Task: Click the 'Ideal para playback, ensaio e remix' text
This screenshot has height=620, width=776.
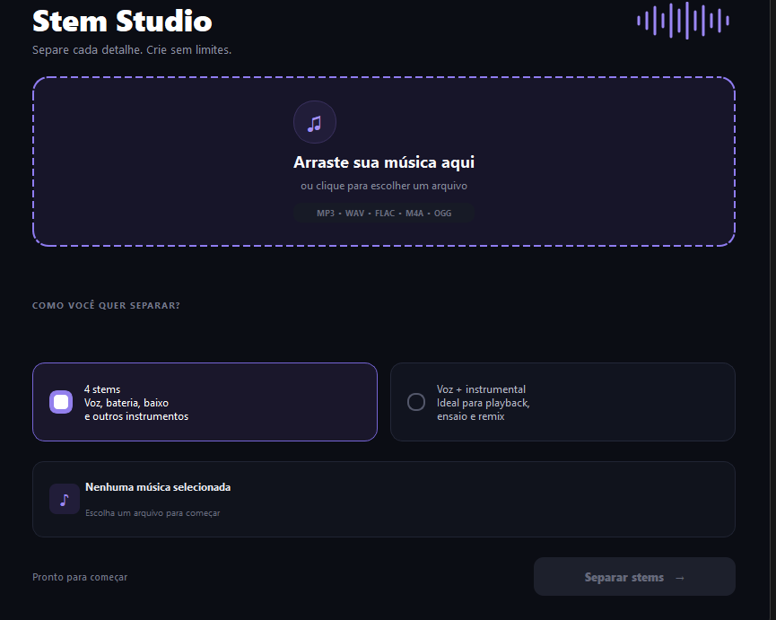Action: tap(483, 410)
